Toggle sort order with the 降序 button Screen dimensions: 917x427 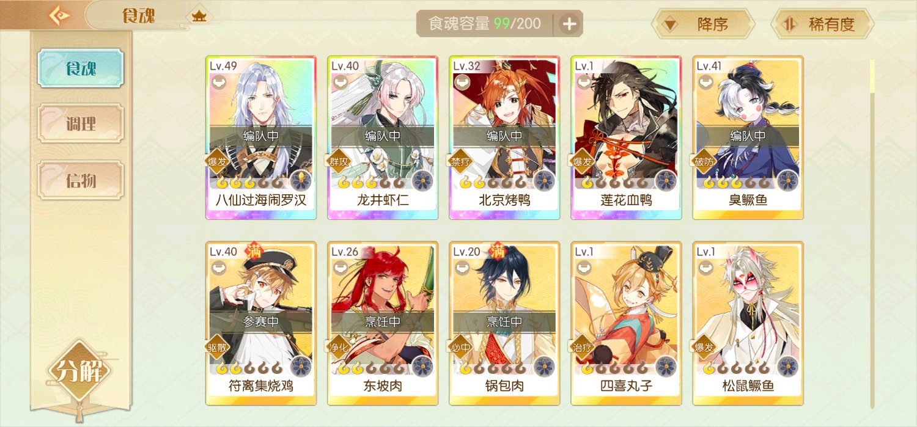click(701, 24)
